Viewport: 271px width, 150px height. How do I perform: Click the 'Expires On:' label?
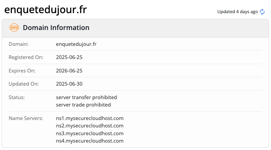[x=22, y=70]
